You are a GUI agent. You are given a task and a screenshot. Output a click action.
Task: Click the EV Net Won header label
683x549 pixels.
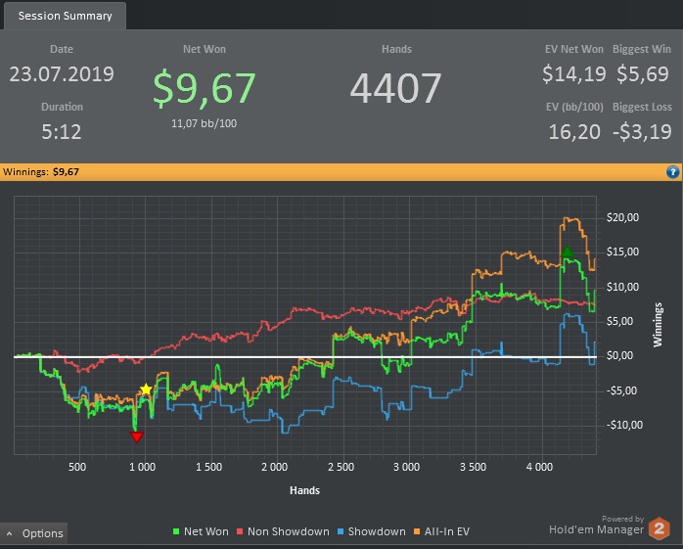click(x=574, y=49)
